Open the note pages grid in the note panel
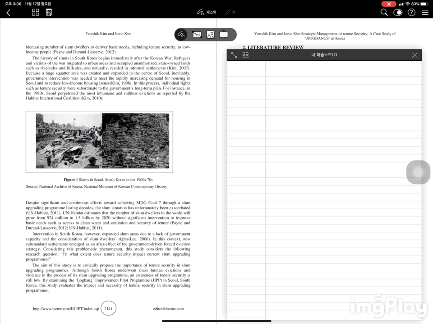433x324 pixels. (245, 55)
